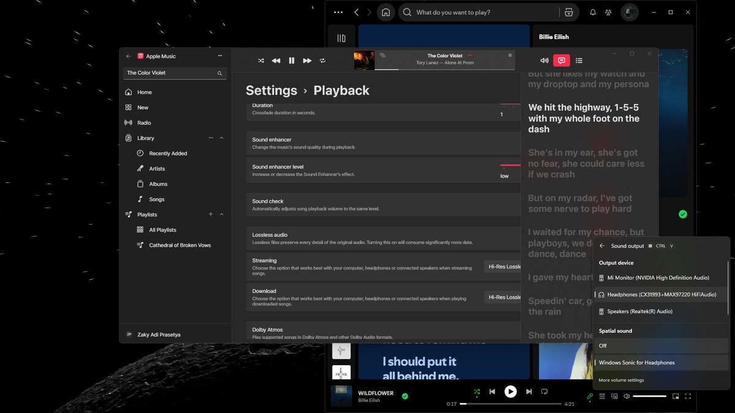This screenshot has height=413, width=735.
Task: Open Spotify three-dot menu
Action: [338, 12]
